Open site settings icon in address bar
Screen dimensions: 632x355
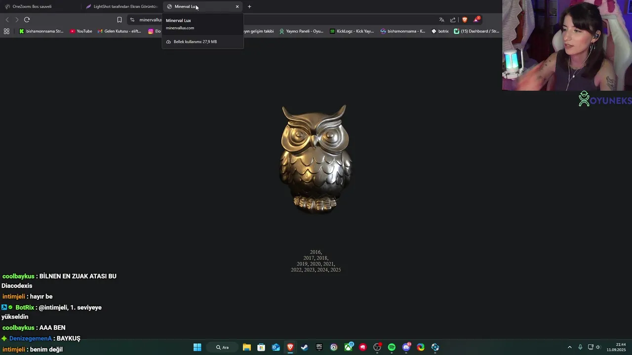point(132,20)
